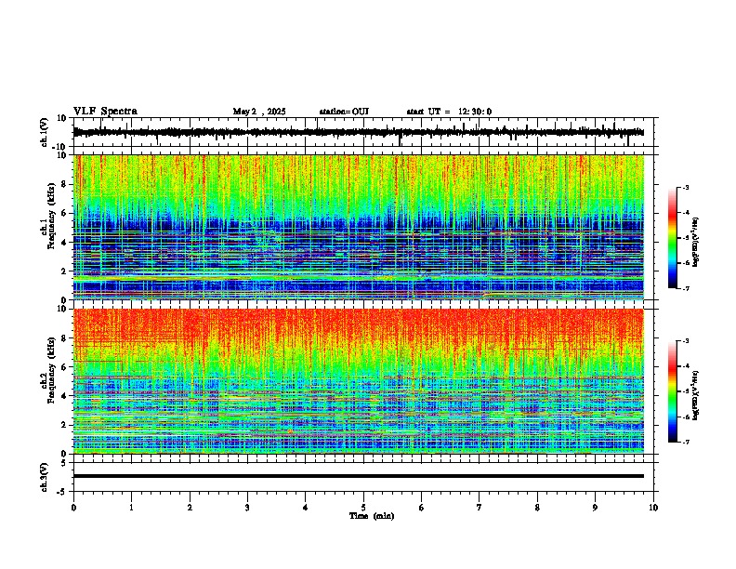
Task: Click time axis tick label "4"
Action: pos(306,508)
